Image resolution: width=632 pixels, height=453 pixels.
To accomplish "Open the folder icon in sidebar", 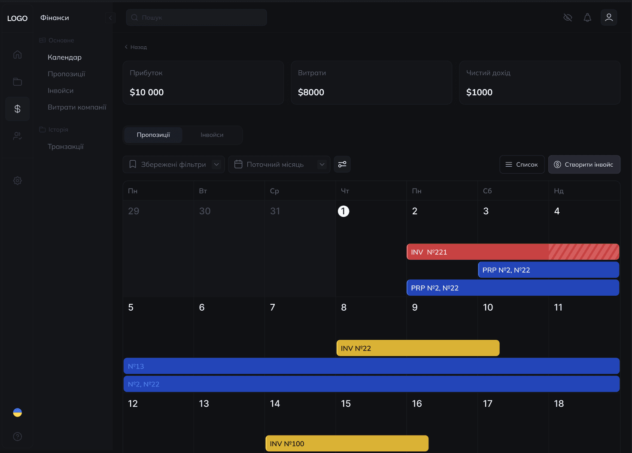I will (x=17, y=82).
